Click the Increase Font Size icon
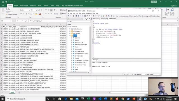Viewport: 179px width, 101px height. point(39,10)
